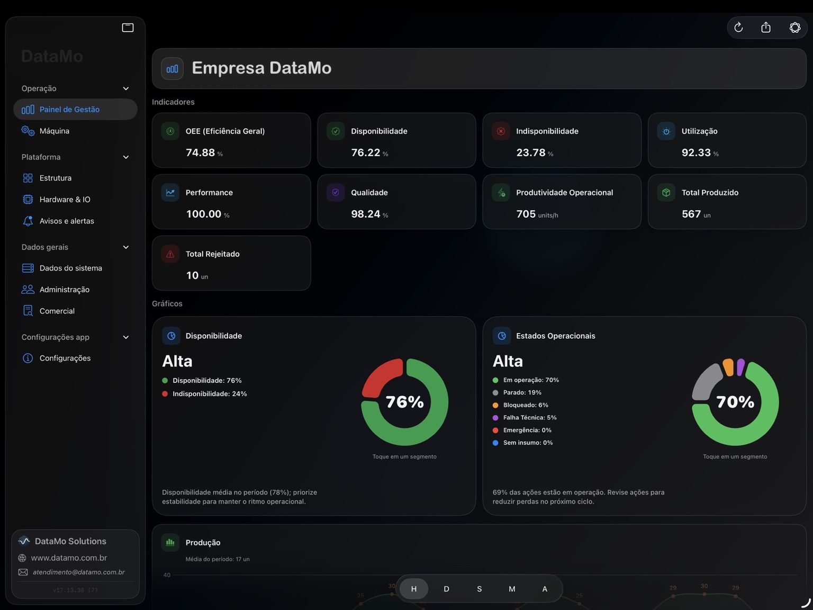Select the H hourly period option
813x610 pixels.
click(413, 589)
